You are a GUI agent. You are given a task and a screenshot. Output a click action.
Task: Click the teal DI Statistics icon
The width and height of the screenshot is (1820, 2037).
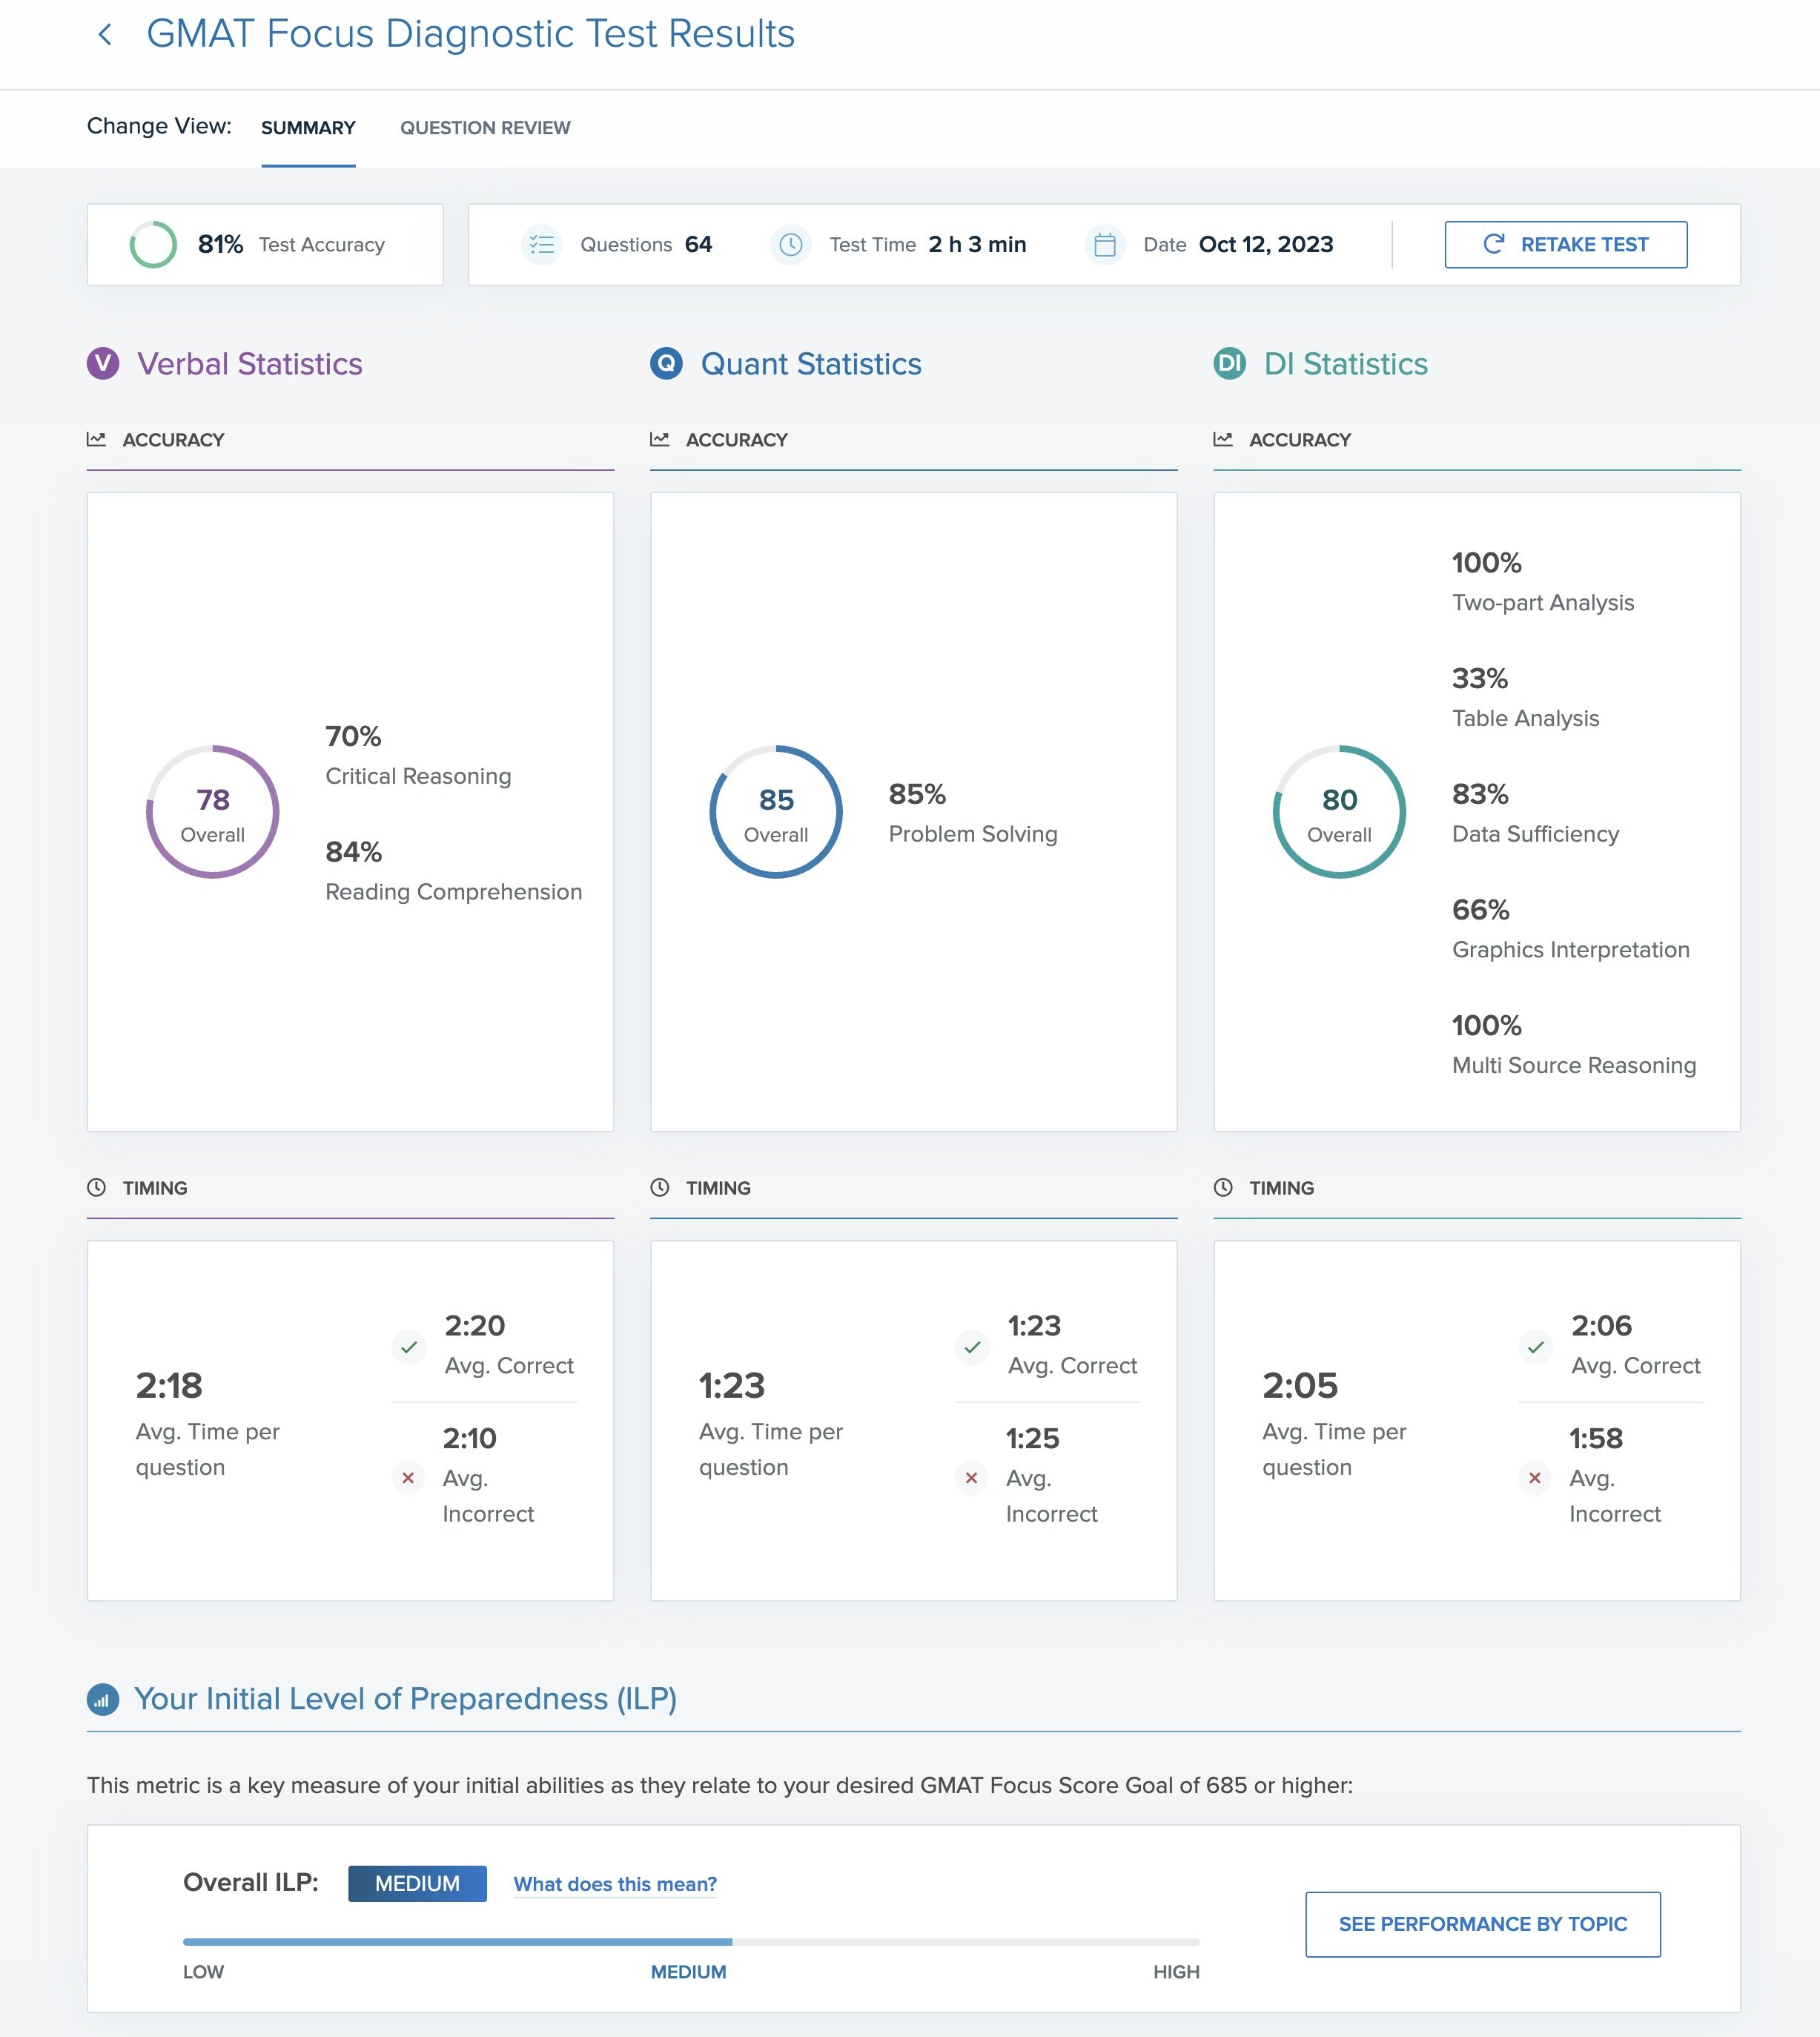[x=1229, y=364]
